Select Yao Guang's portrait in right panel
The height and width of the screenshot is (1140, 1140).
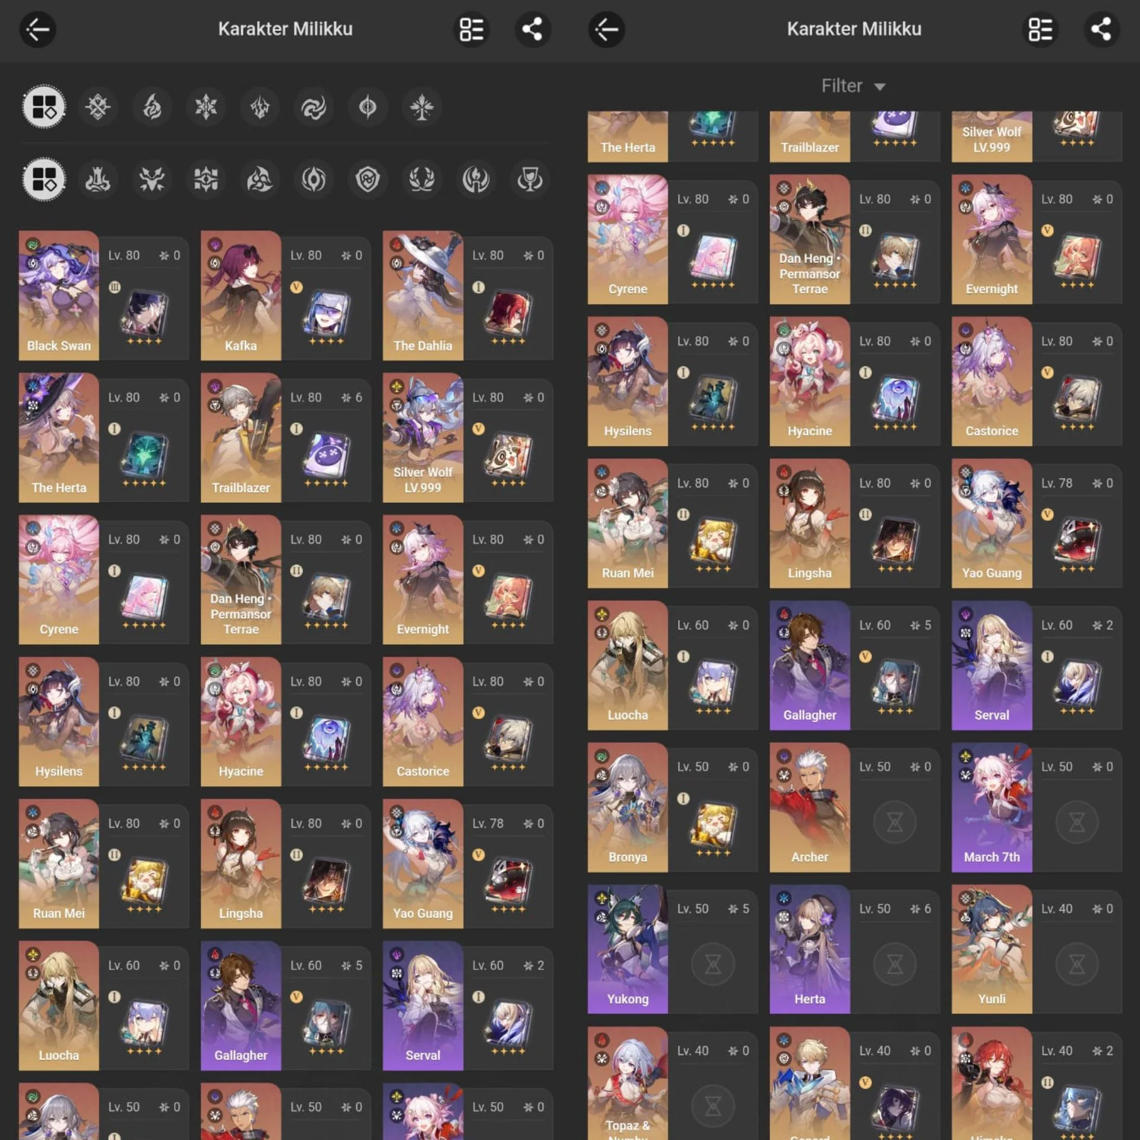tap(992, 523)
